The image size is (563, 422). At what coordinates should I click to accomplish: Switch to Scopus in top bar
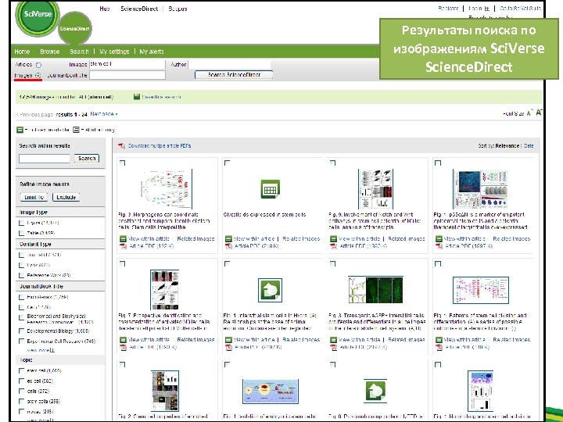coord(178,9)
